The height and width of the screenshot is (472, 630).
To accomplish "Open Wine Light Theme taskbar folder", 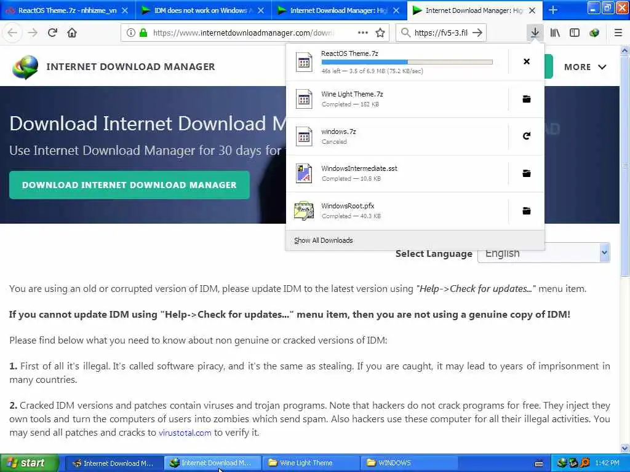I will pyautogui.click(x=311, y=463).
